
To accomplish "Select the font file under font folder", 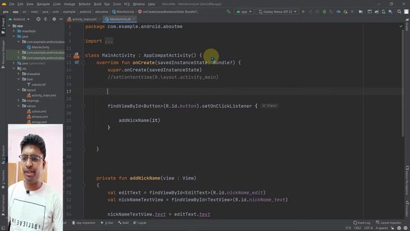I will (x=37, y=85).
